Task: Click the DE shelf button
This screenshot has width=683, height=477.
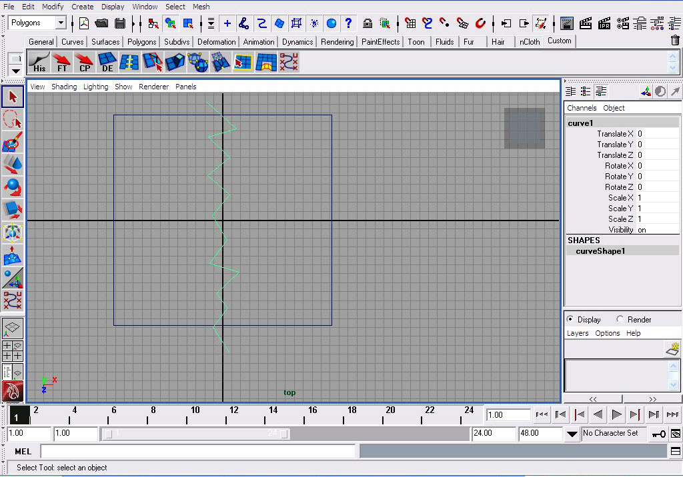Action: (107, 62)
